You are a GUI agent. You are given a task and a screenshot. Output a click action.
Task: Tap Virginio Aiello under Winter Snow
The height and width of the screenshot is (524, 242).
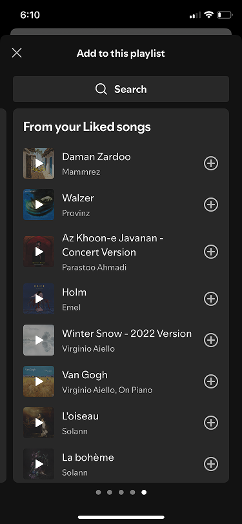88,349
